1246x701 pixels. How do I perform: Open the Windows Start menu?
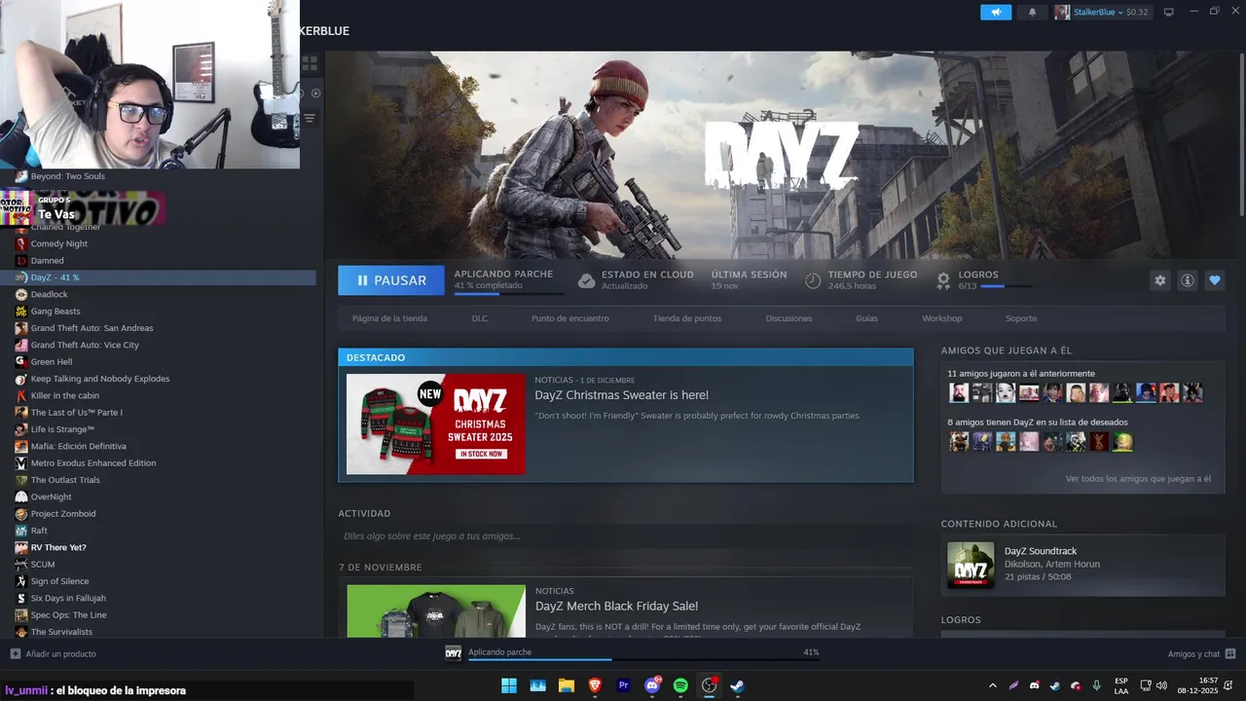coord(509,685)
